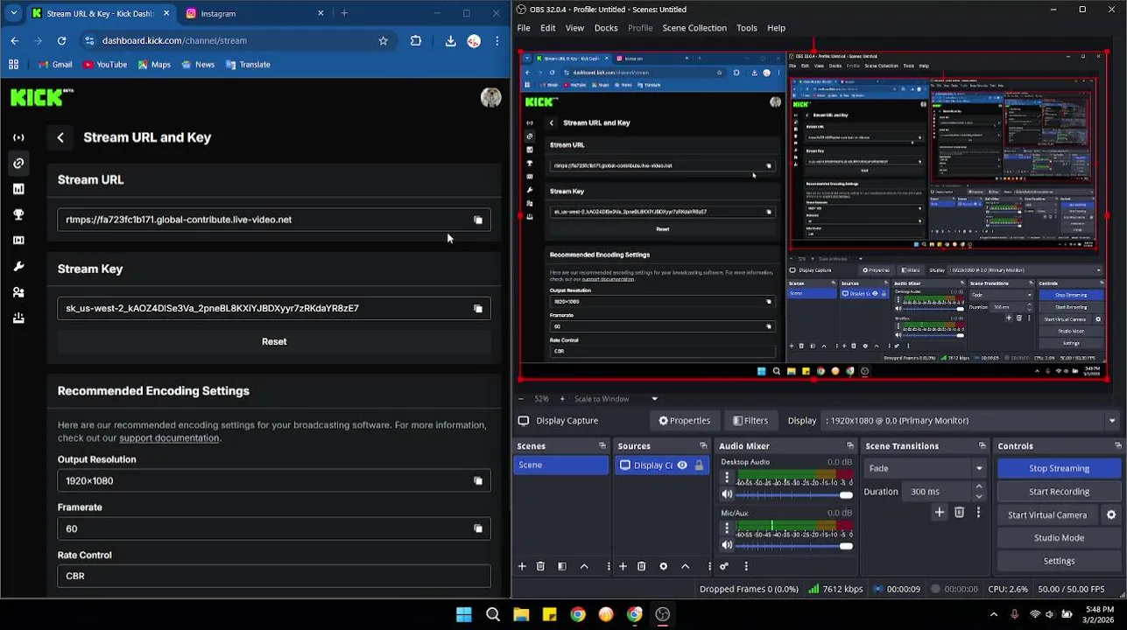1127x630 pixels.
Task: Toggle Studio Mode in OBS controls
Action: tap(1059, 538)
